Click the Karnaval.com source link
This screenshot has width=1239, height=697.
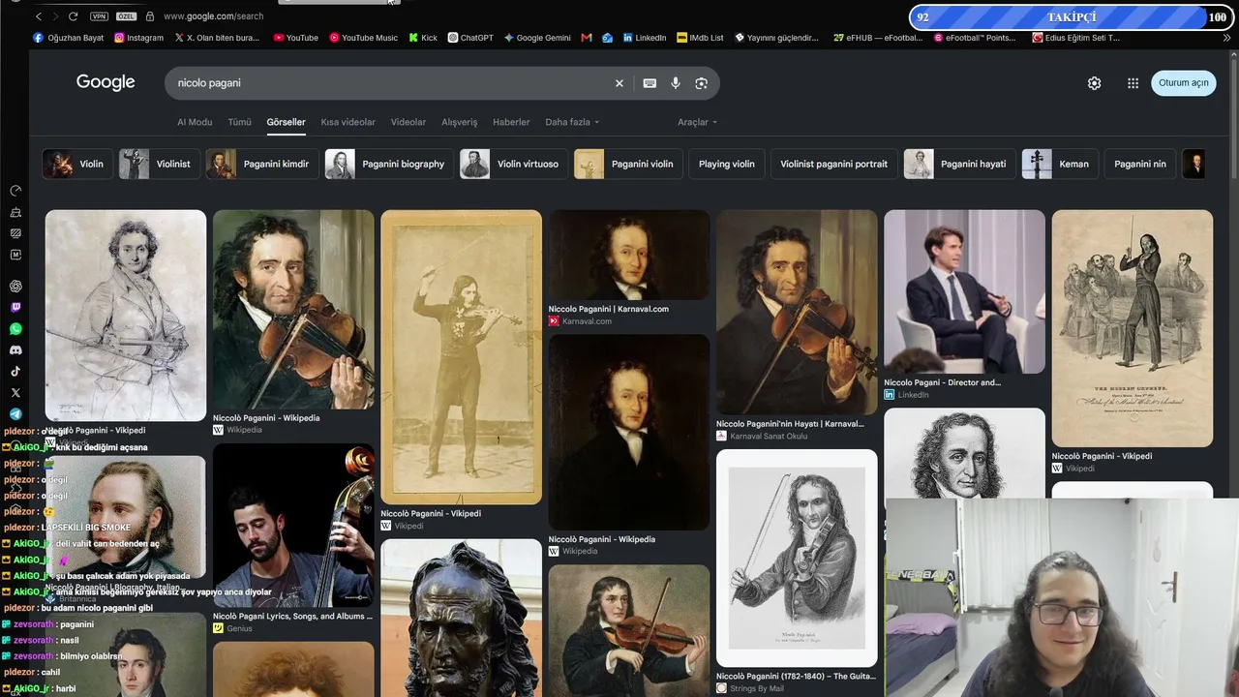(x=588, y=321)
